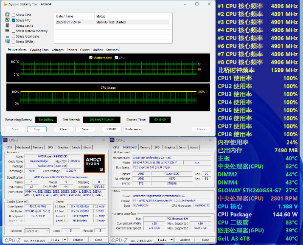Enable the Stress GPU(s) checkbox

click(14, 41)
